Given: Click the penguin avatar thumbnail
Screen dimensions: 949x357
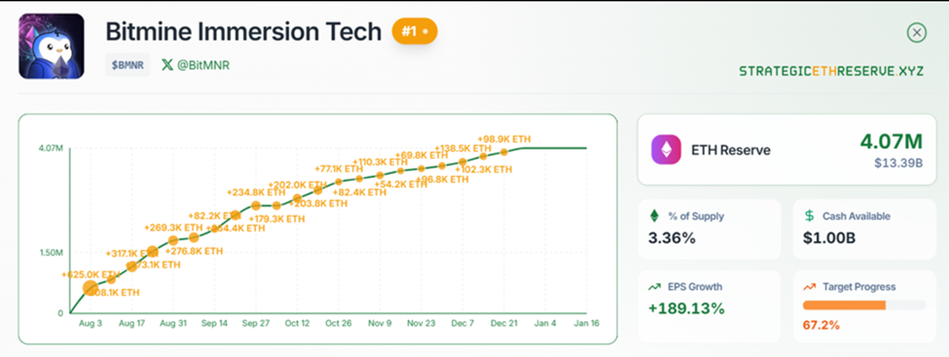Looking at the screenshot, I should click(52, 47).
